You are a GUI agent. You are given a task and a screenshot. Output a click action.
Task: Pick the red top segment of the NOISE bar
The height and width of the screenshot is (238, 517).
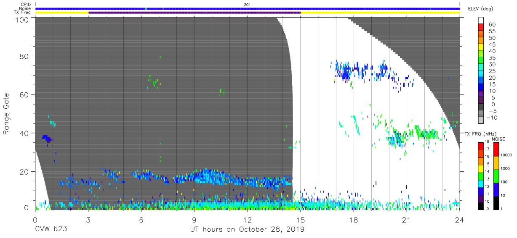(496, 149)
